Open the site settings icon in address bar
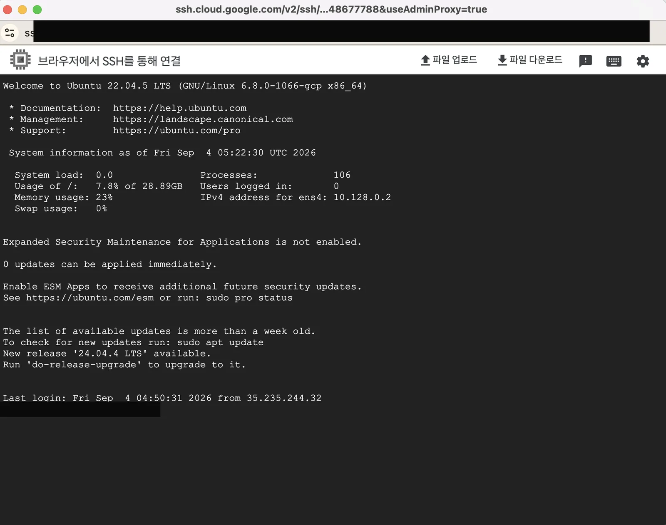 click(x=10, y=32)
